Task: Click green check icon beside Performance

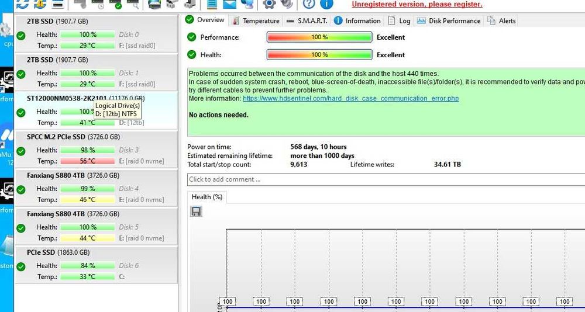Action: 191,37
